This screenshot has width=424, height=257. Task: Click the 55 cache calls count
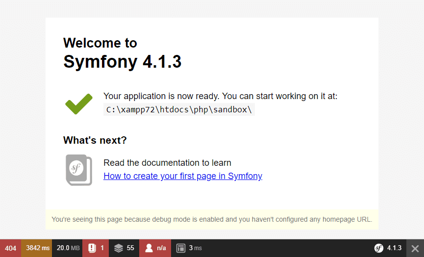(x=130, y=248)
